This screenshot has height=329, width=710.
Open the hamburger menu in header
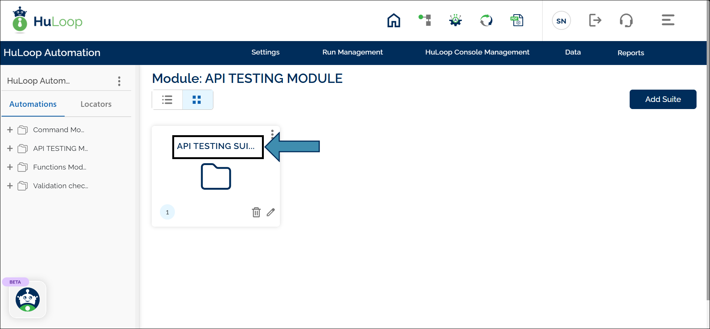pos(668,20)
